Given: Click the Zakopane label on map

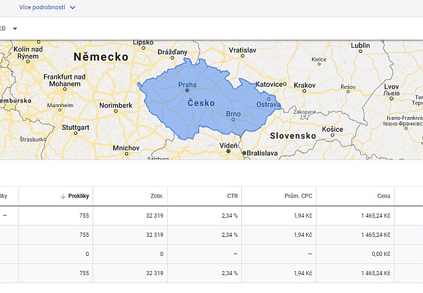Looking at the screenshot, I should (305, 112).
